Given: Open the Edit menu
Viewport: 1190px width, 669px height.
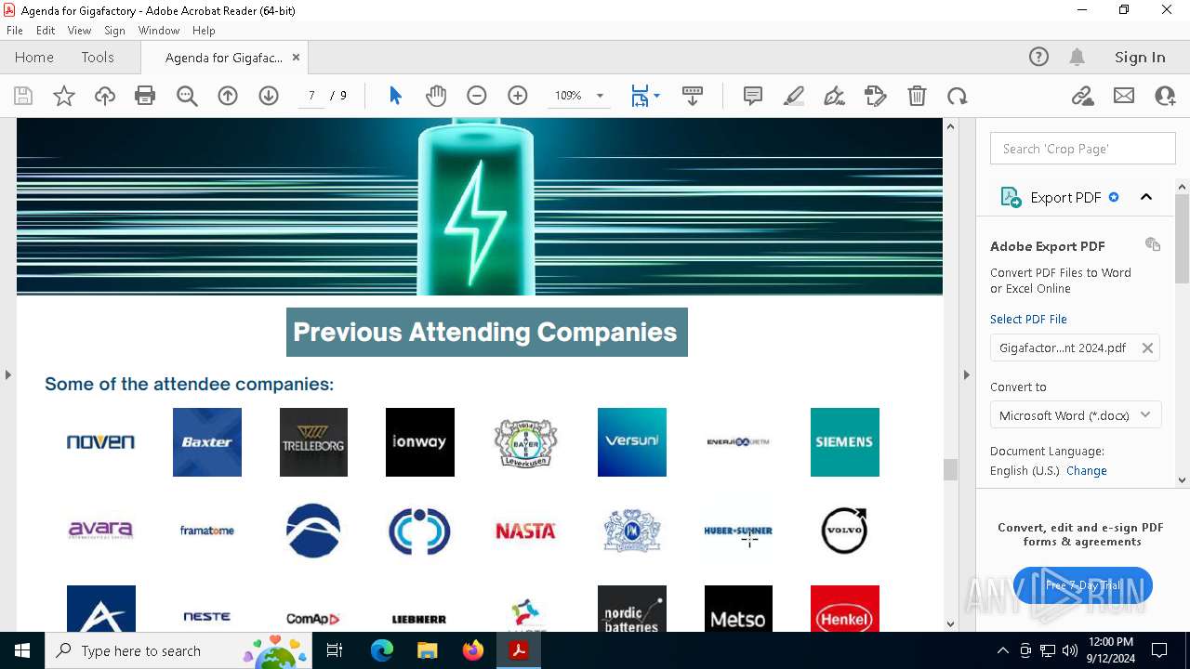Looking at the screenshot, I should click(x=46, y=31).
